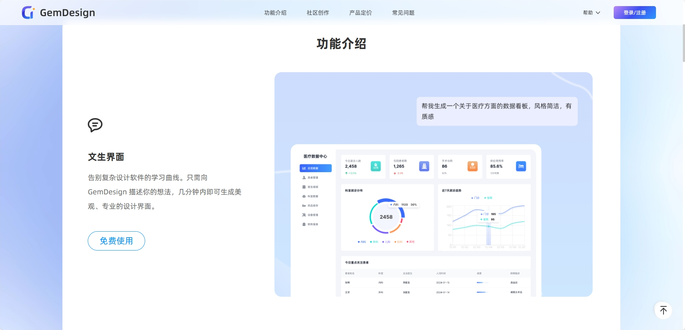Image resolution: width=685 pixels, height=330 pixels.
Task: Select 常见问题 in the top navigation
Action: (403, 13)
